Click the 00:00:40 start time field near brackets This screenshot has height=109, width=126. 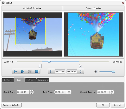tap(60, 71)
